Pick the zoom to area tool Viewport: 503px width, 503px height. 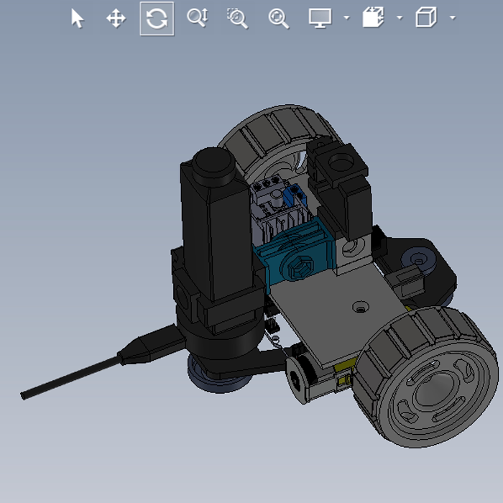[237, 18]
